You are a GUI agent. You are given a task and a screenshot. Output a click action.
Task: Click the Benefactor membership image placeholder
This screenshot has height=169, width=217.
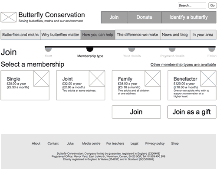coord(208,78)
